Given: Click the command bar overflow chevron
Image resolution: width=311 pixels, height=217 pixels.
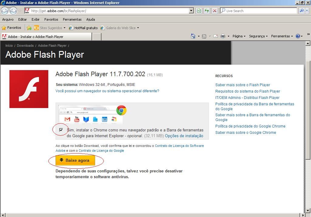Looking at the screenshot, I should (309, 34).
